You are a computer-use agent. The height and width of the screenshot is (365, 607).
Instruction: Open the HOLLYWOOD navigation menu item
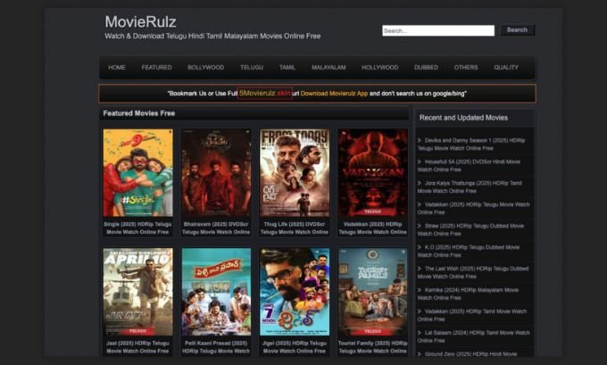pyautogui.click(x=379, y=68)
